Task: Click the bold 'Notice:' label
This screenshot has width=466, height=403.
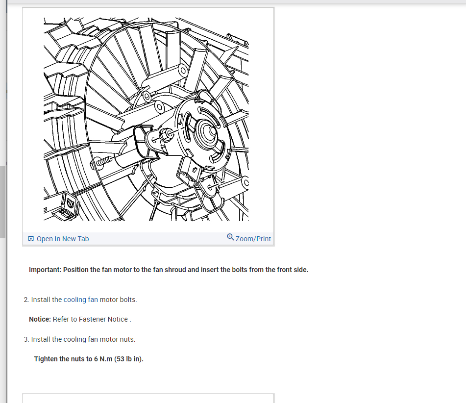Action: coord(40,319)
